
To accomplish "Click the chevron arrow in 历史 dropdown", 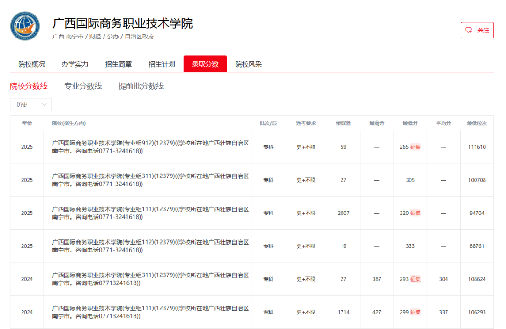I will (45, 104).
